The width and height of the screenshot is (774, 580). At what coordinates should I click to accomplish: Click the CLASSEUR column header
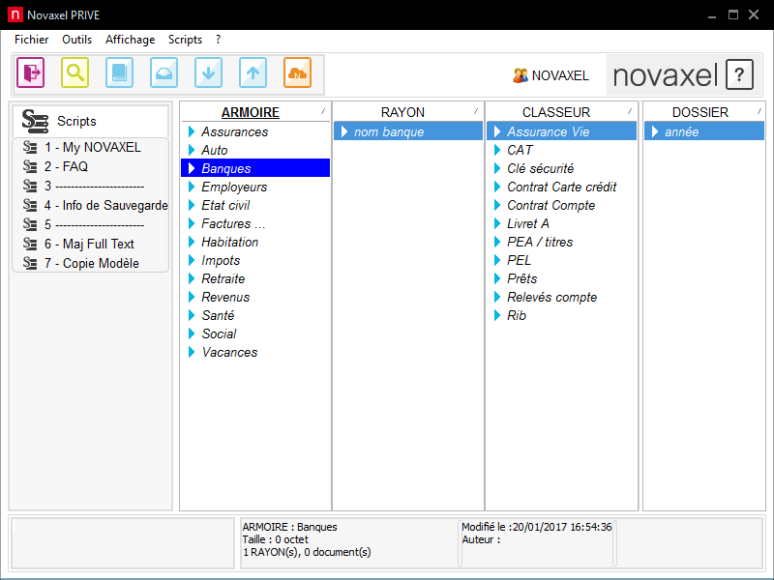click(x=556, y=112)
